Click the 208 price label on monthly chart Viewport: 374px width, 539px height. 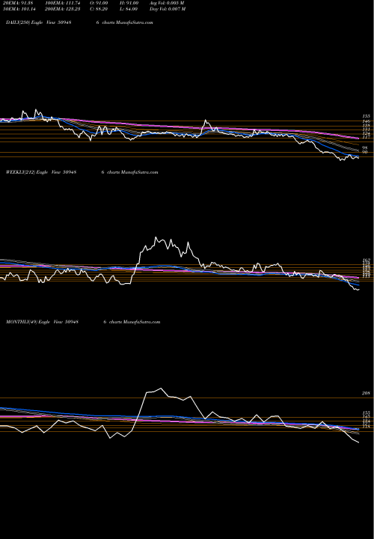[x=366, y=393]
